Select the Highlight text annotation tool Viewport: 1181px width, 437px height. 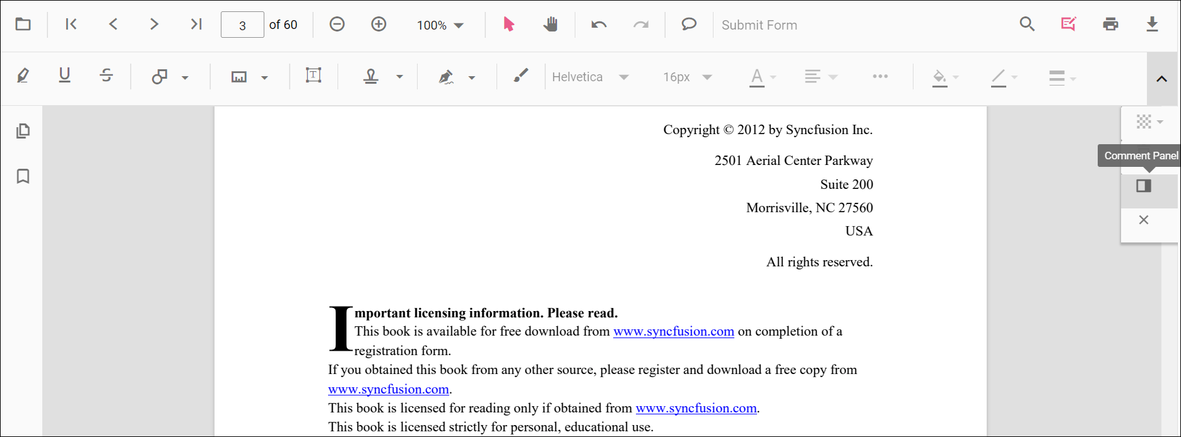pyautogui.click(x=23, y=76)
